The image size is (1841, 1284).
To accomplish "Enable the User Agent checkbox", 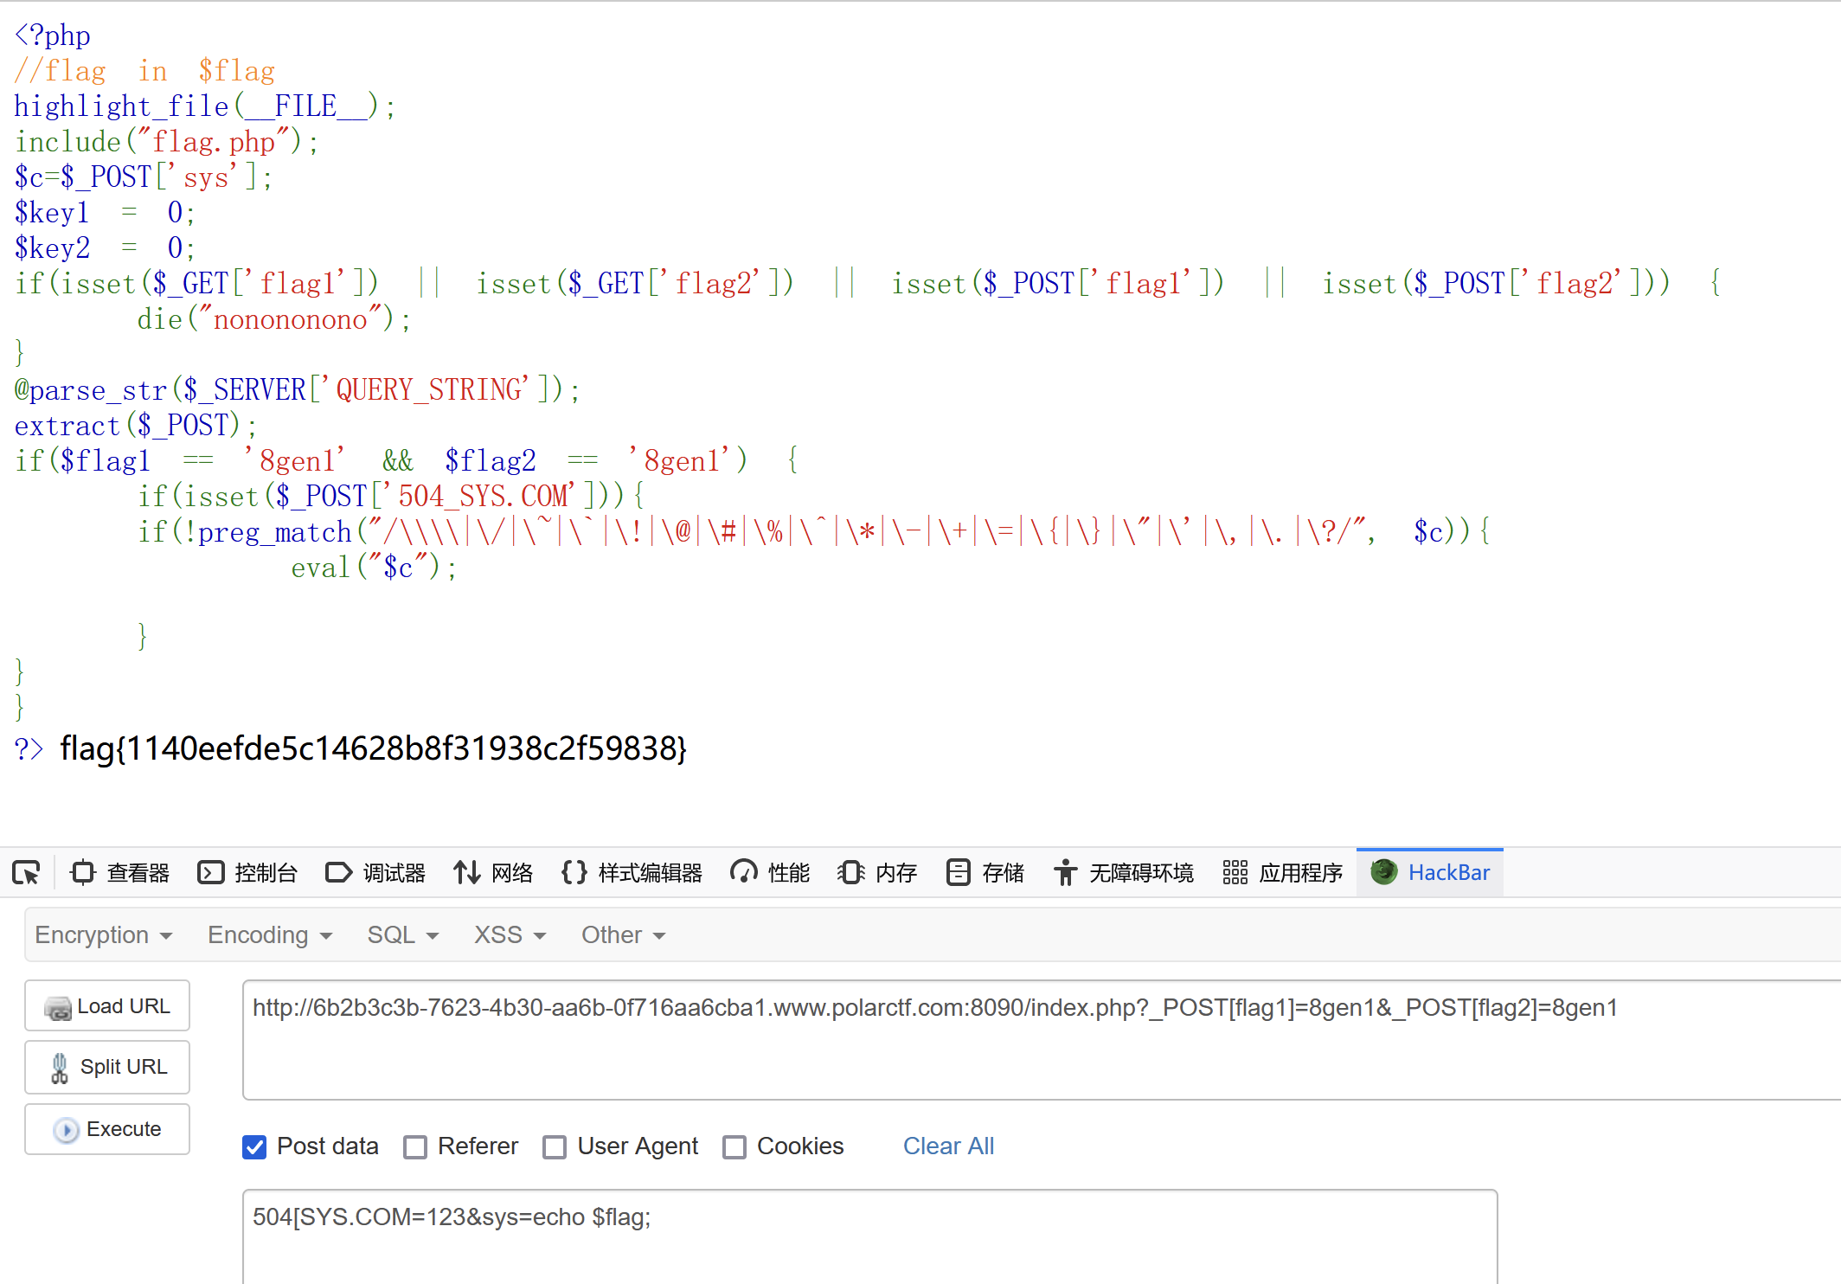I will click(555, 1147).
